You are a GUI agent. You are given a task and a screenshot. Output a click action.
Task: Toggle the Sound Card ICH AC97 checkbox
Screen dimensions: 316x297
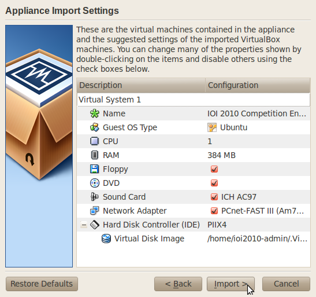214,197
